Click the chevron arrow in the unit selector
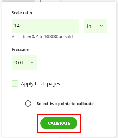 coord(101,26)
